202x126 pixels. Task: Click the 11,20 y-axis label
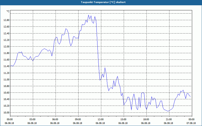pyautogui.click(x=7, y=73)
